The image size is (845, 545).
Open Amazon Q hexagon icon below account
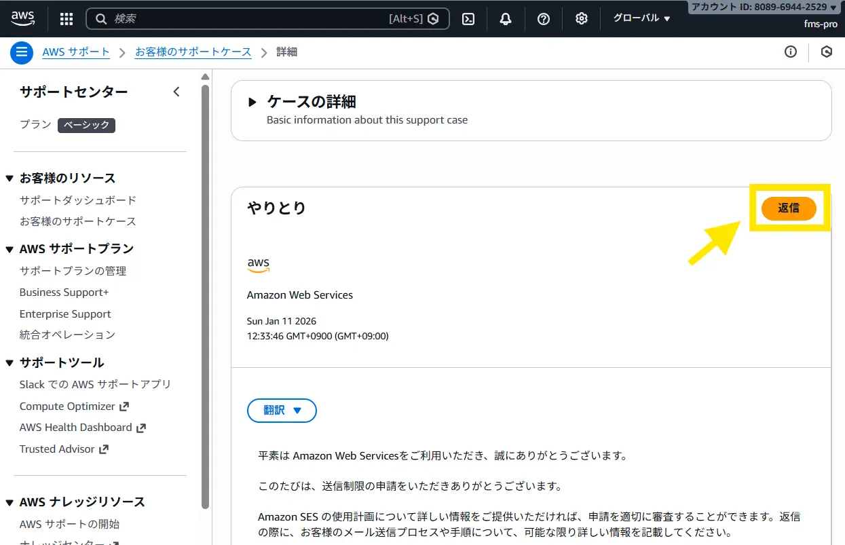click(827, 52)
